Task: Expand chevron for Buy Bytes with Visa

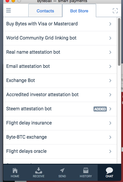Action: (x=110, y=24)
